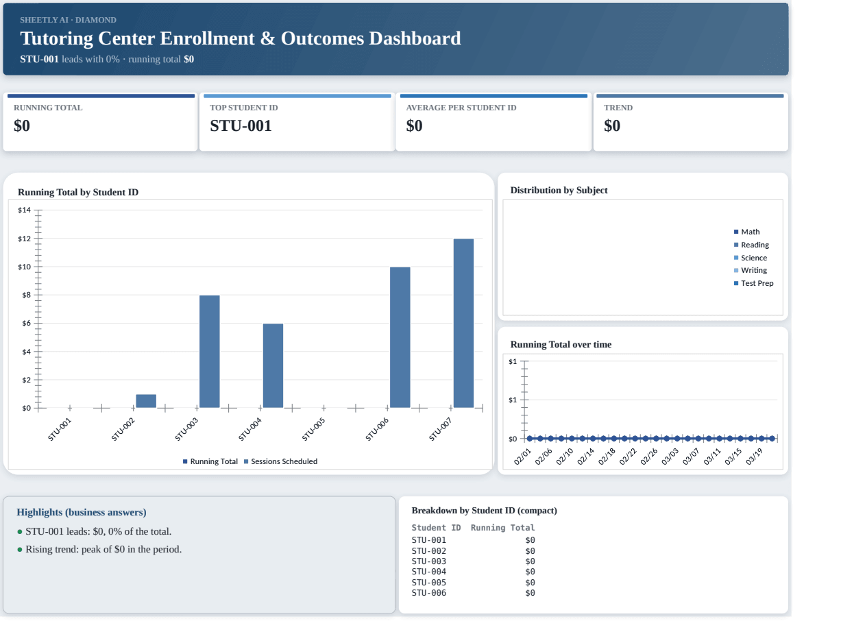
Task: Click the Running Total legend item in bar chart
Action: pos(210,461)
